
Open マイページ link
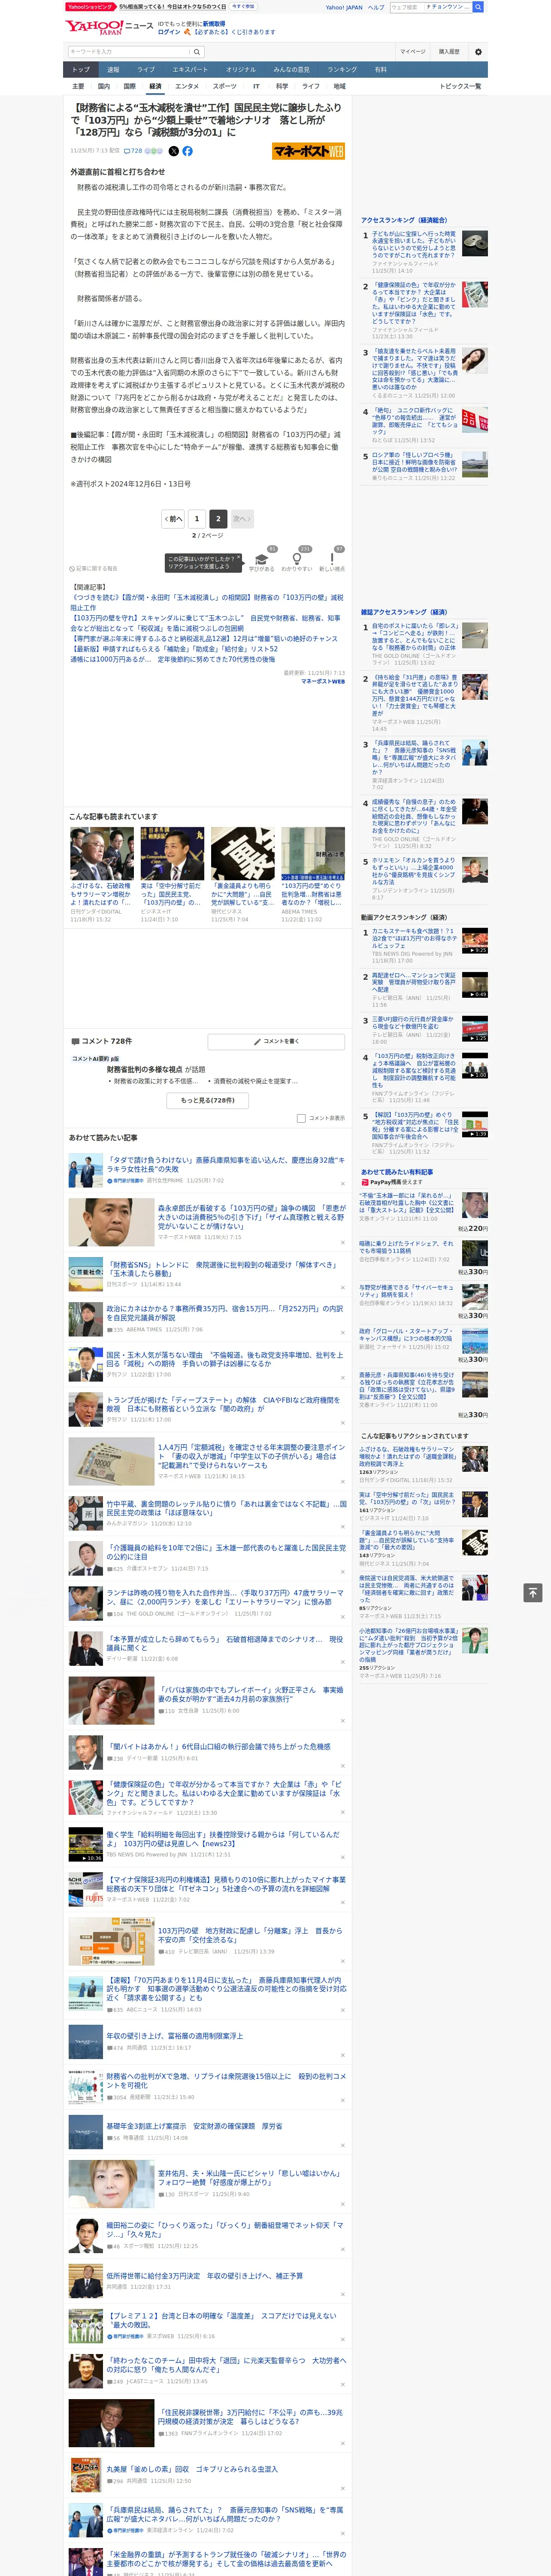click(x=413, y=51)
